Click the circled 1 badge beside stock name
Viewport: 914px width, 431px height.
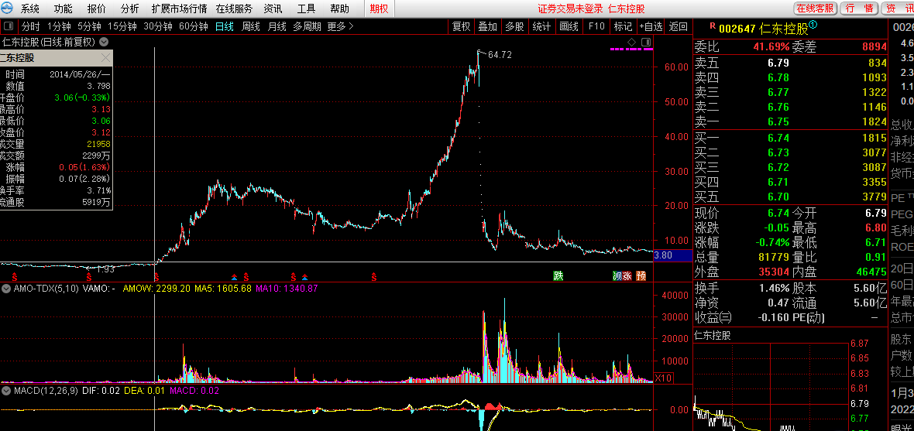pyautogui.click(x=813, y=25)
